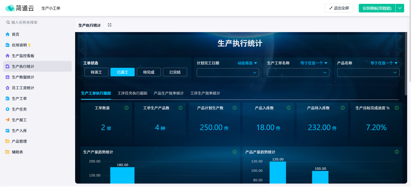Image resolution: width=411 pixels, height=187 pixels.
Task: Click the 232.00 件 value
Action: point(322,128)
